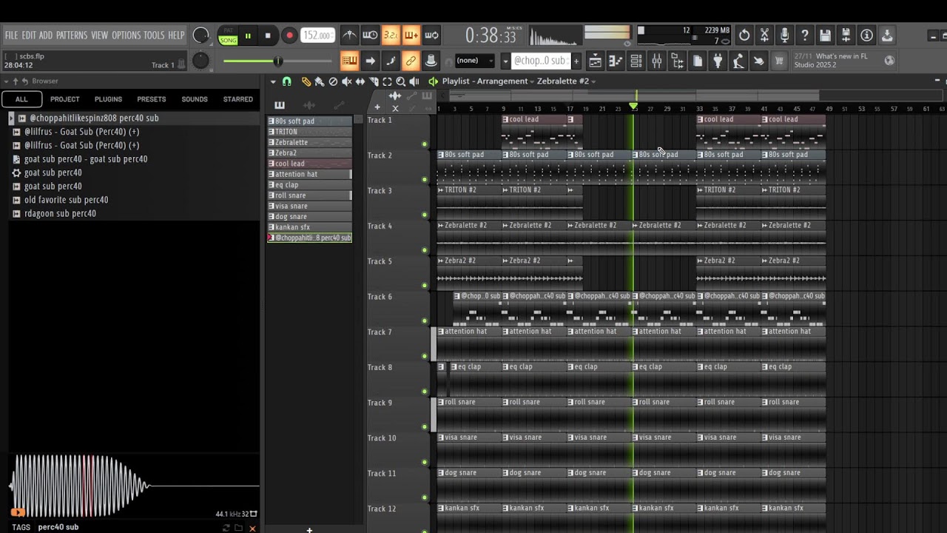Expand the first @lilfrus Goat Sub (Perc40) item
947x533 pixels.
(16, 132)
